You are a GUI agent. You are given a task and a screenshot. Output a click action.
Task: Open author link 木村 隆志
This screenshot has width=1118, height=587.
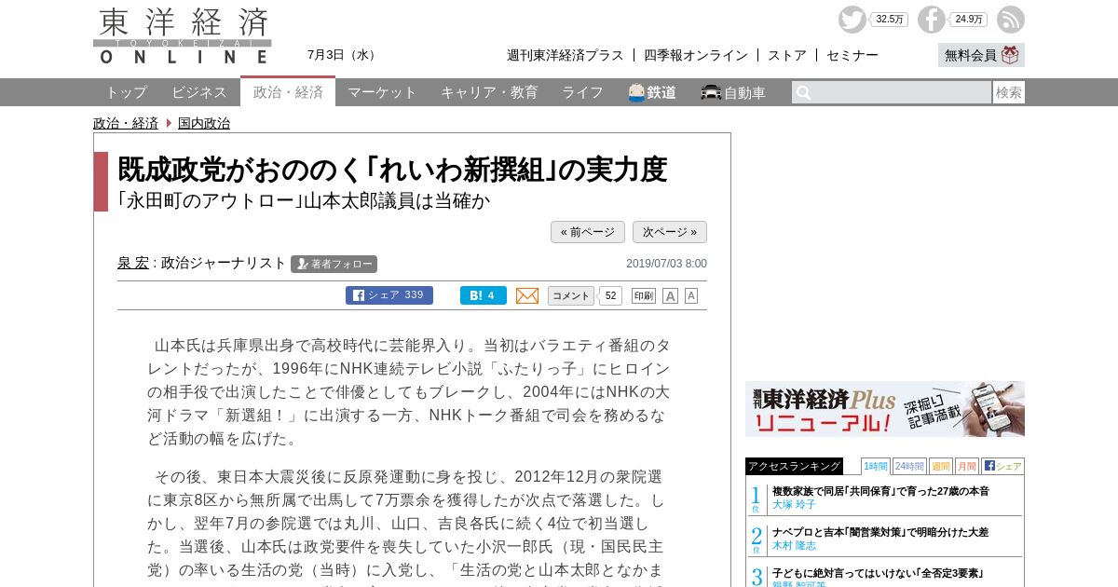[x=794, y=545]
